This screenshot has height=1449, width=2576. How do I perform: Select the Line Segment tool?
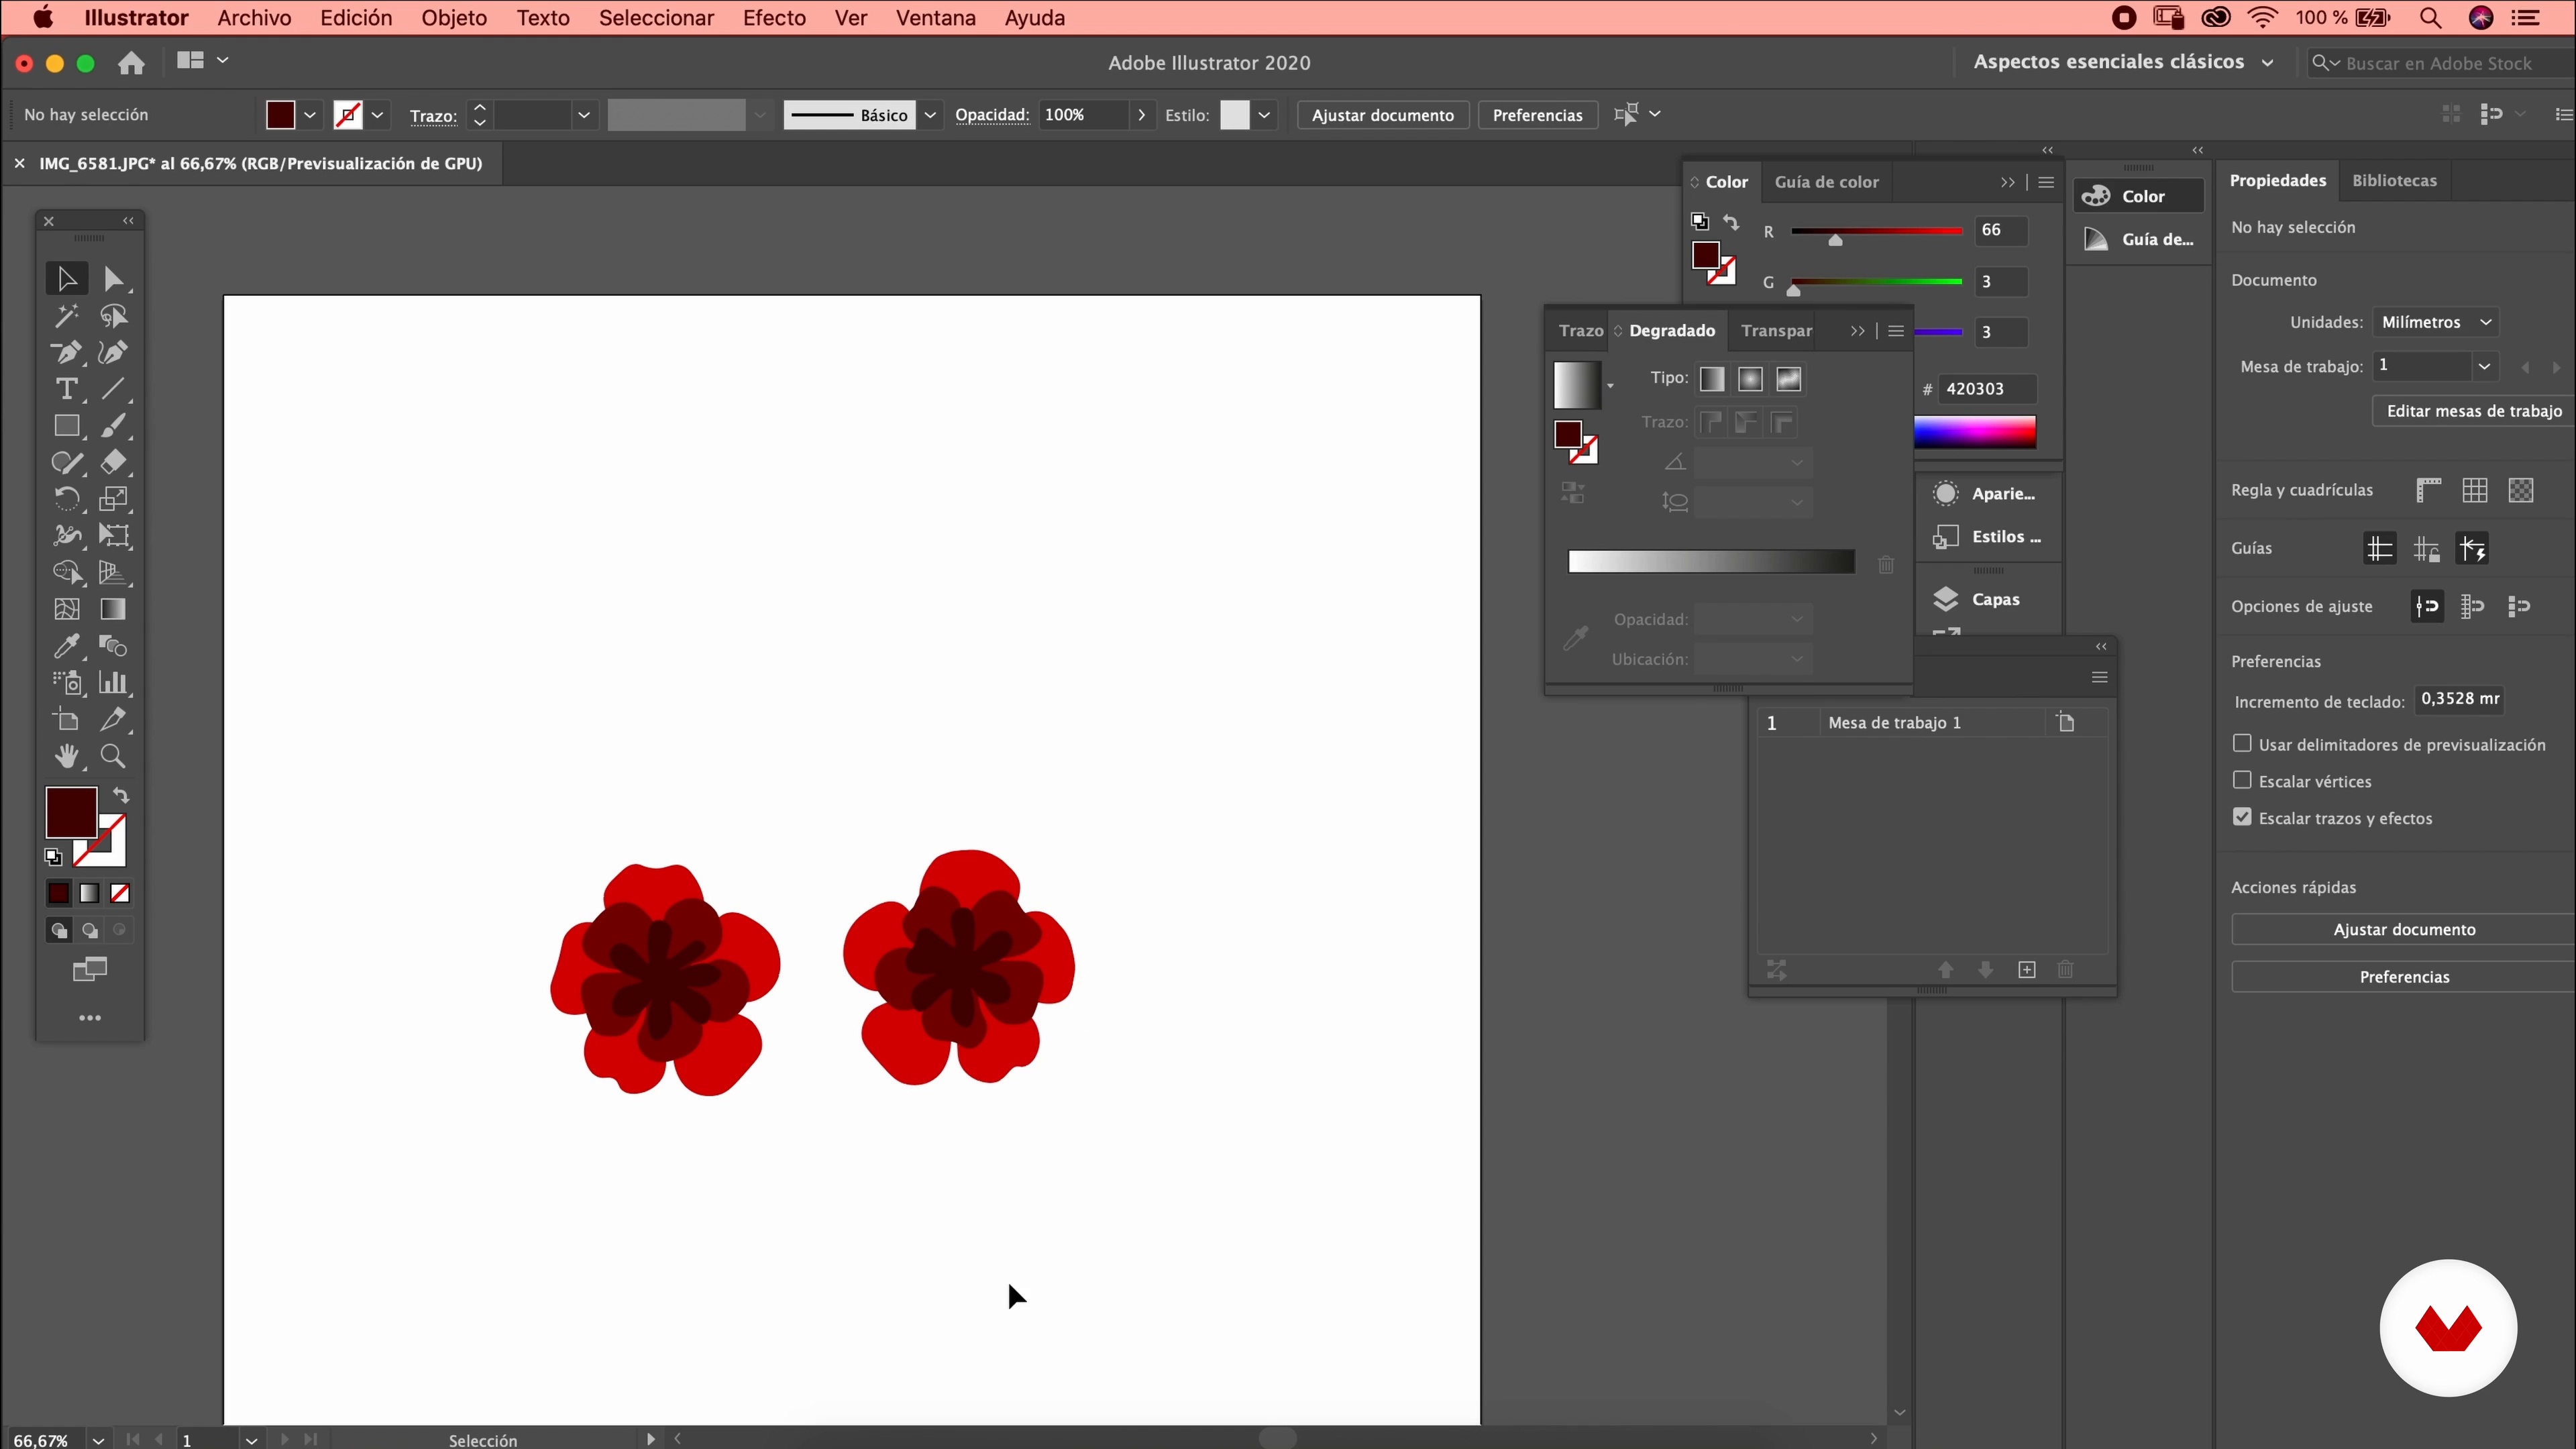(113, 389)
